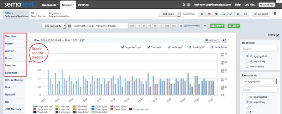Screen dimensions: 282x114
Task: Open the dashboard gauge icon
Action: (238, 14)
